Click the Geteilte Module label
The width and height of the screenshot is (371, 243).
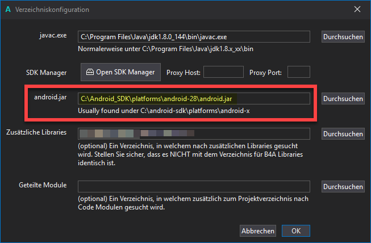pos(44,185)
